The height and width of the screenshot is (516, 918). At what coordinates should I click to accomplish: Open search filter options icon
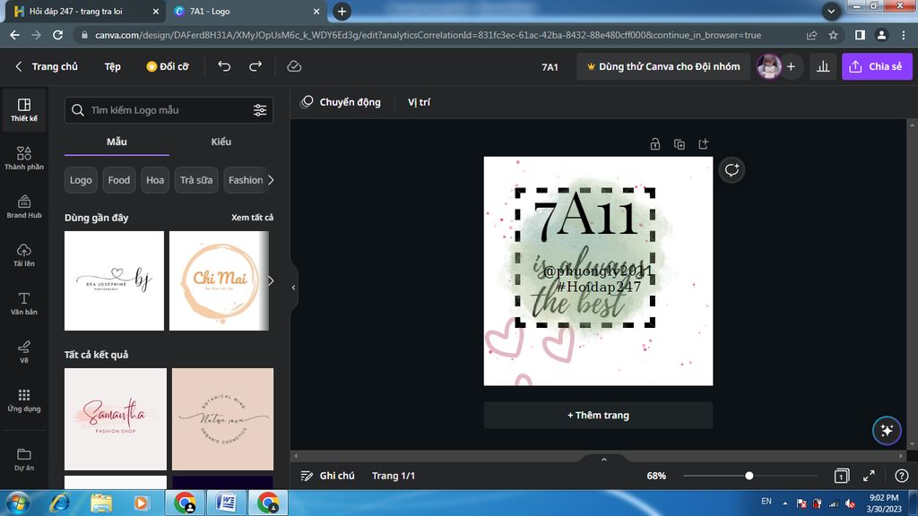coord(260,110)
